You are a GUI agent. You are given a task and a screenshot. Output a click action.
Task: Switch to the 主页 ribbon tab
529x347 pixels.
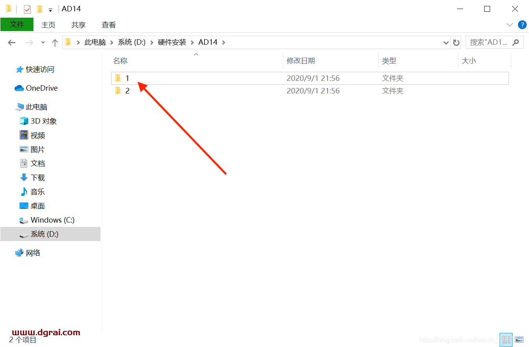48,25
